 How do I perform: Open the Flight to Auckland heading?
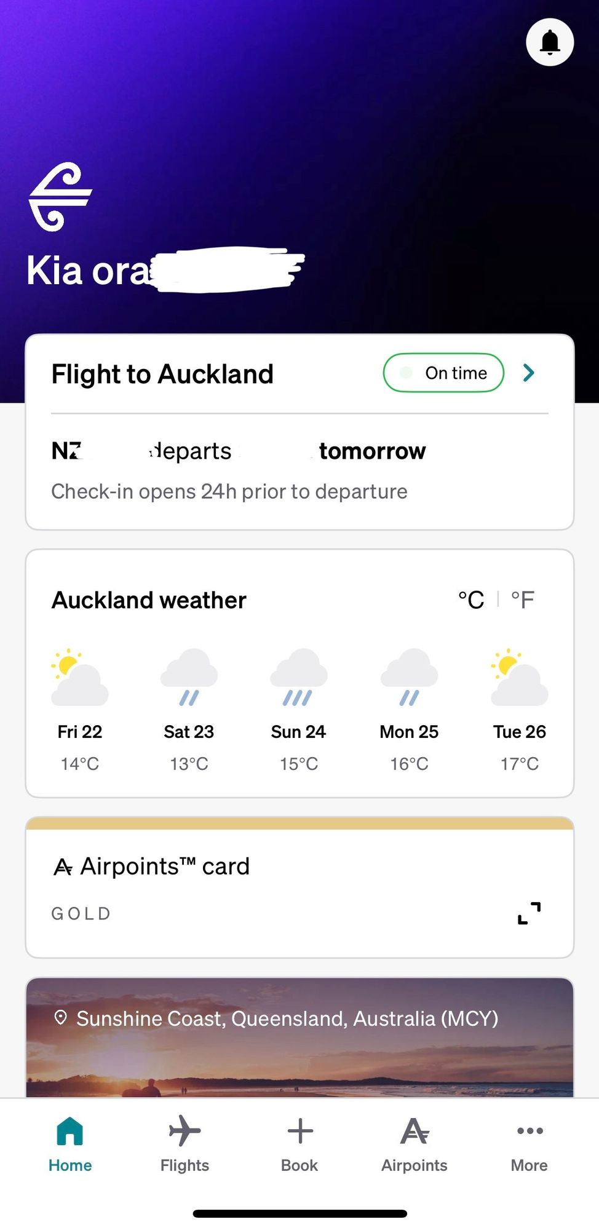162,374
